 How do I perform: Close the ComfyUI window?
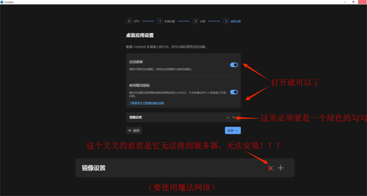(x=362, y=2)
